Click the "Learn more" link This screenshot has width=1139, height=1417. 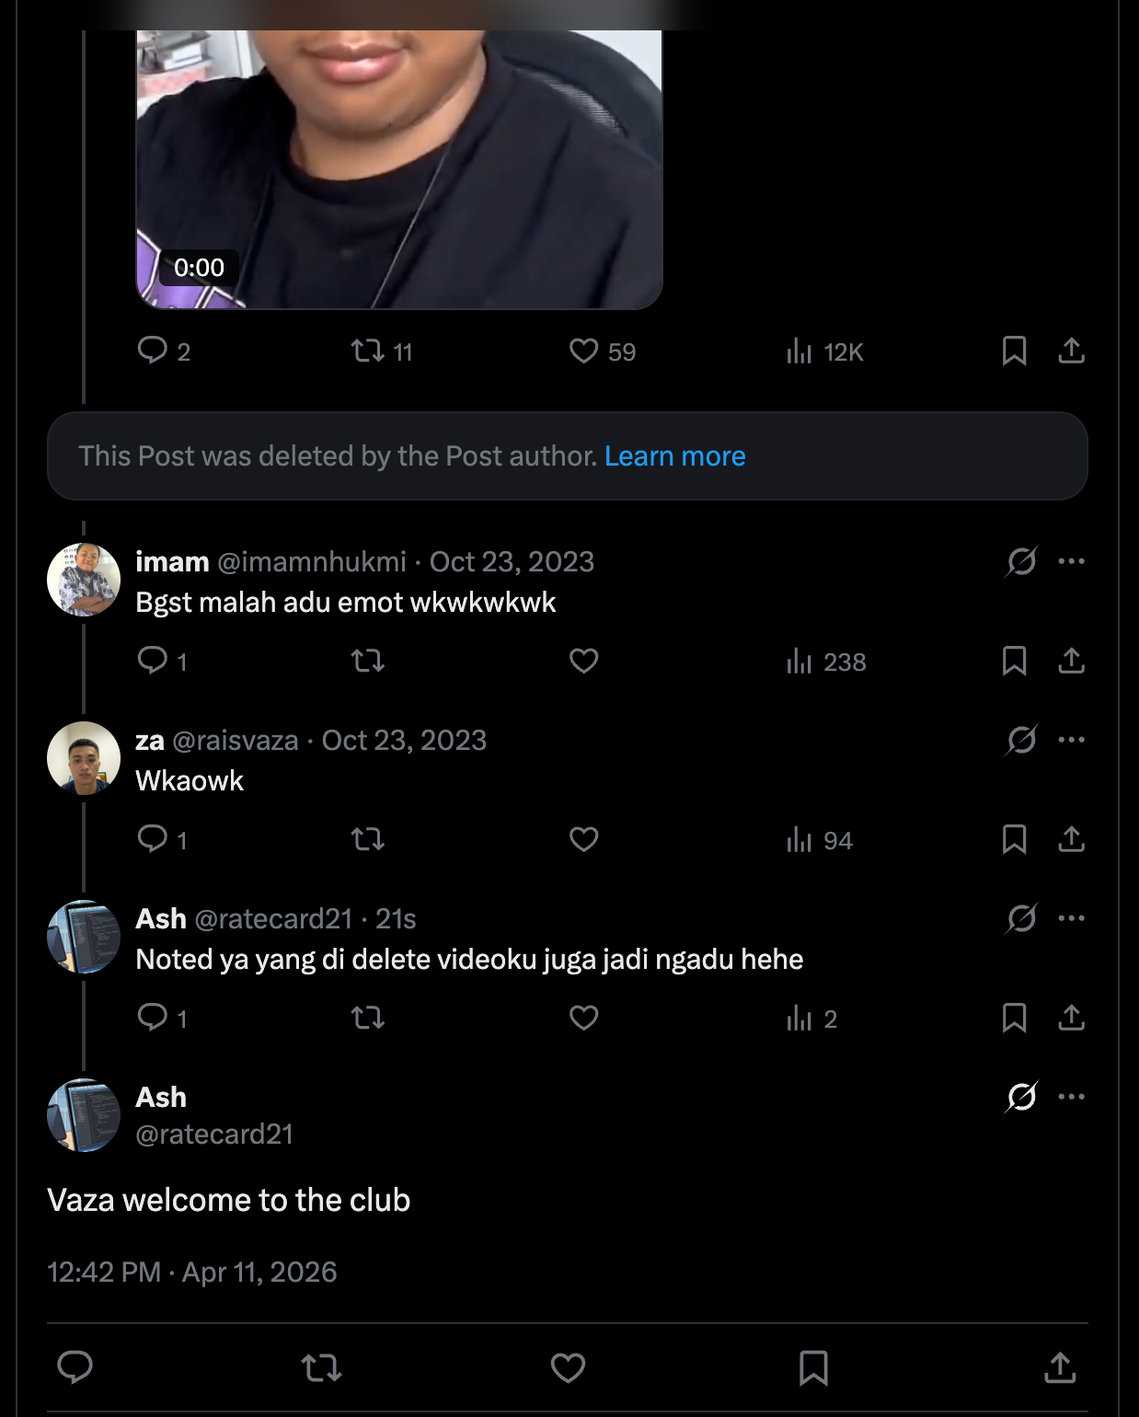coord(674,456)
